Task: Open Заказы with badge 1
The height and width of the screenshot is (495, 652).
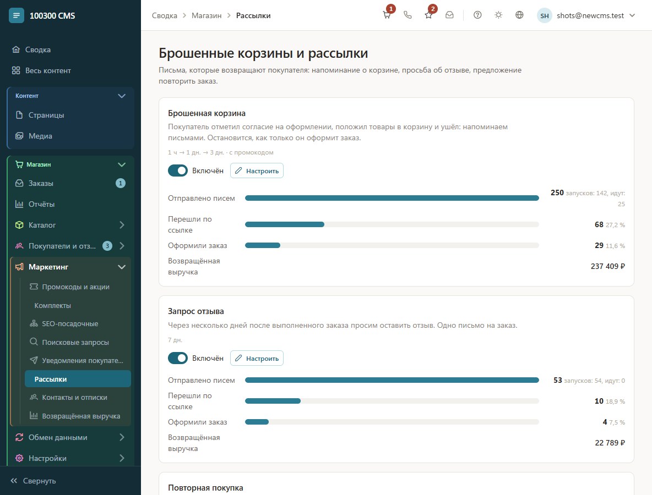Action: (x=70, y=183)
